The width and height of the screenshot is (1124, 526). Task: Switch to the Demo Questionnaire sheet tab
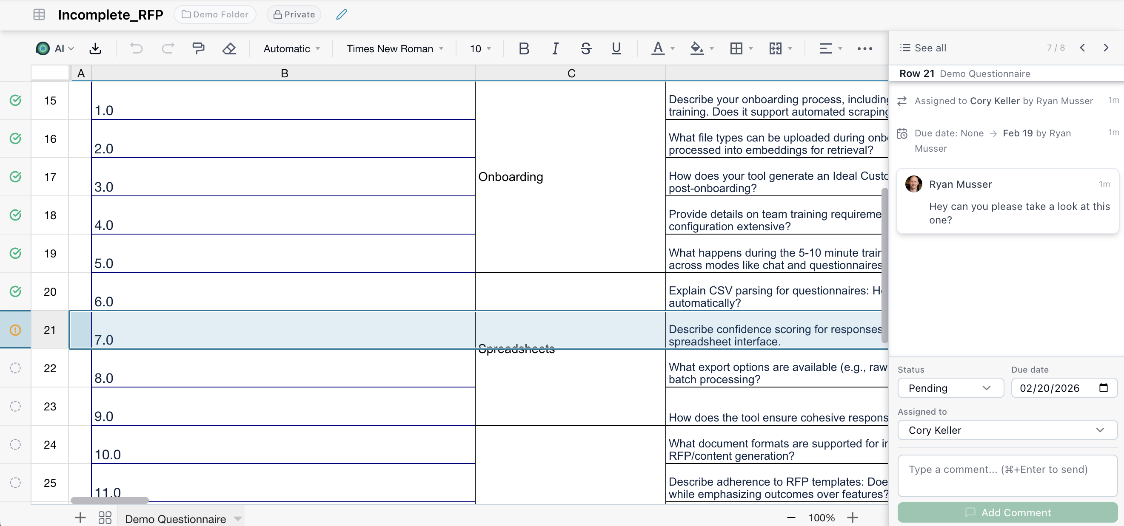176,518
